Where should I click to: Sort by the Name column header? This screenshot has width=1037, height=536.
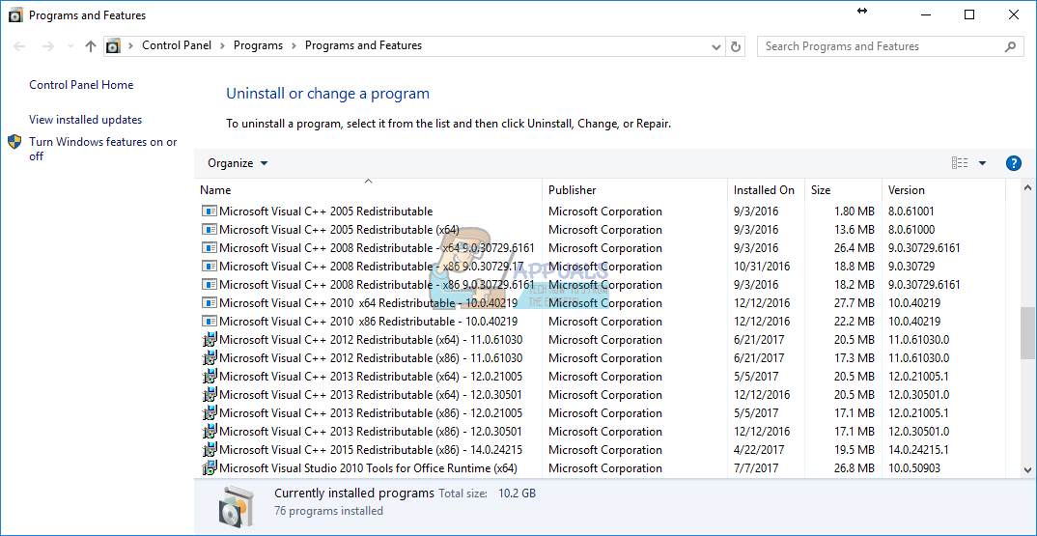click(x=369, y=190)
